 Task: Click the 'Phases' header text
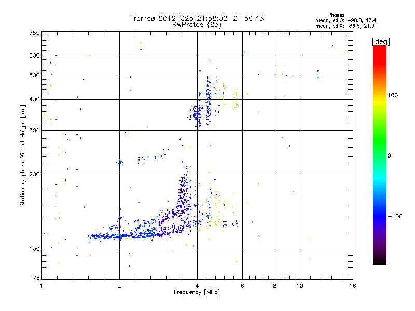coord(336,15)
